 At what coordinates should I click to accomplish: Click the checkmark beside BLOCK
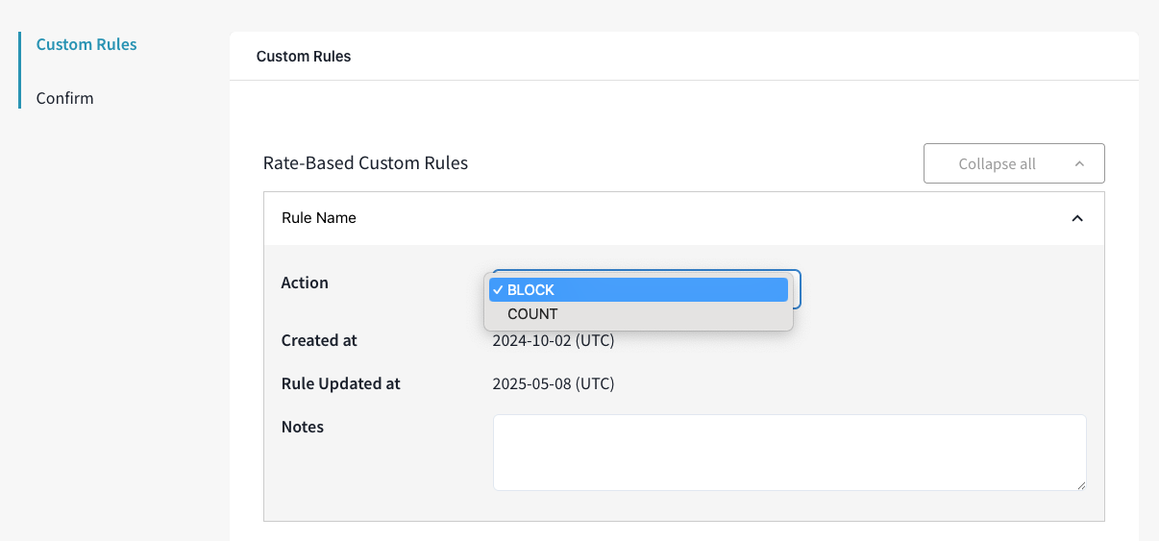click(498, 289)
